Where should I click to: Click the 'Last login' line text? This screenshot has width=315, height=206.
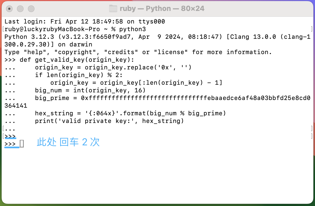[x=85, y=21]
